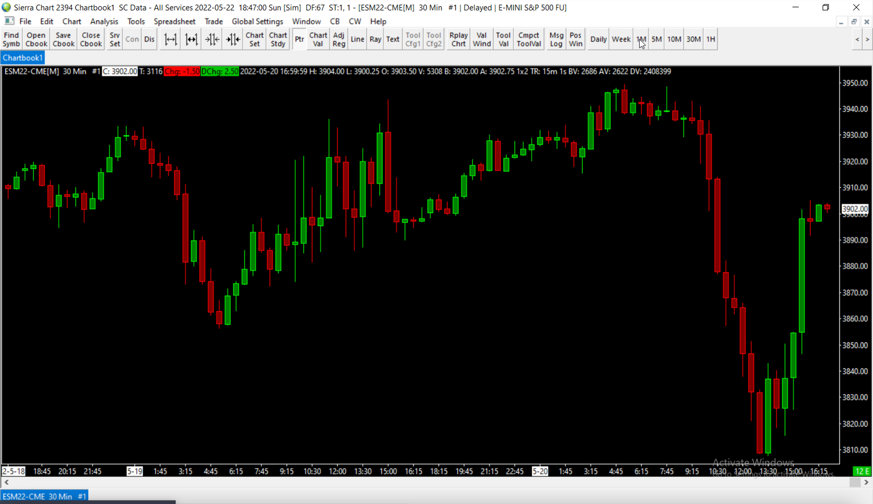Click the thin-arrow compress bar spacing icon
Screen dimensions: 873x504
click(x=212, y=39)
